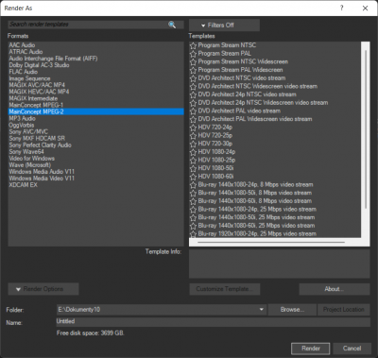
Task: Star the HDV 720-24p template
Action: tap(193, 128)
